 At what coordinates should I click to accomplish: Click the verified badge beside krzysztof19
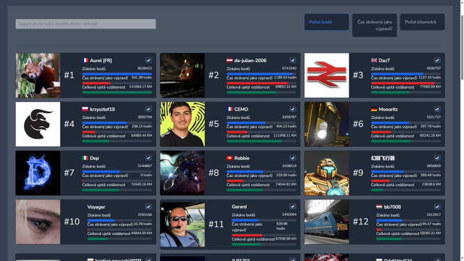click(148, 109)
